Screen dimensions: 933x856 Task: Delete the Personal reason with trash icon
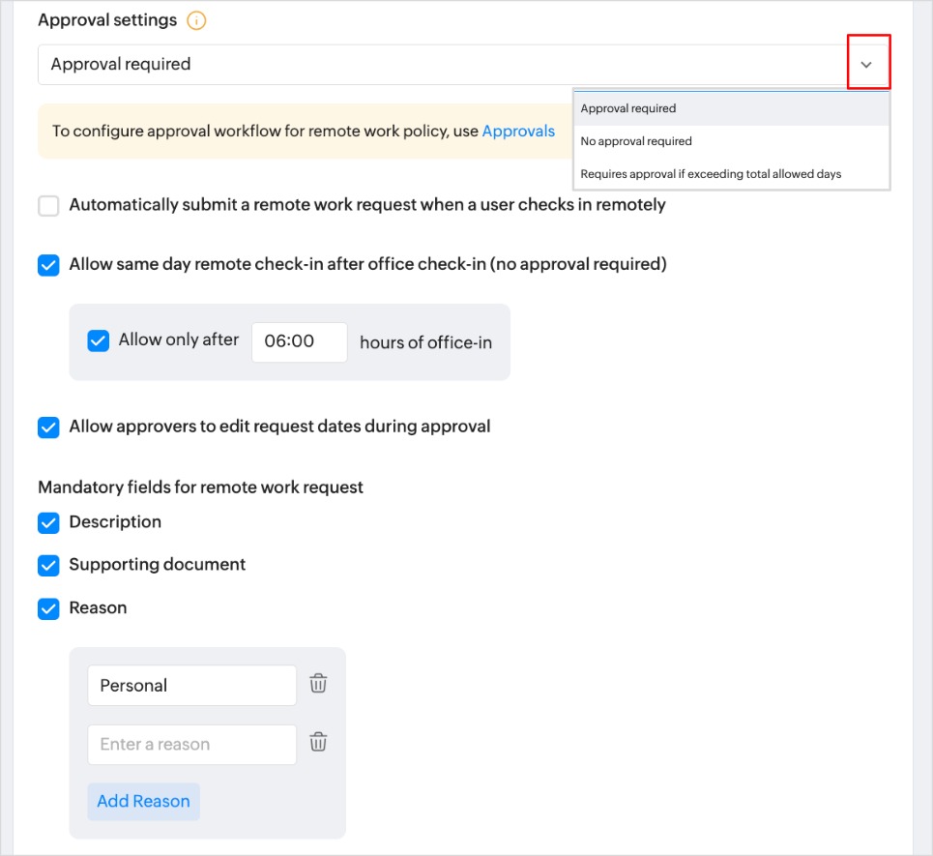tap(318, 684)
